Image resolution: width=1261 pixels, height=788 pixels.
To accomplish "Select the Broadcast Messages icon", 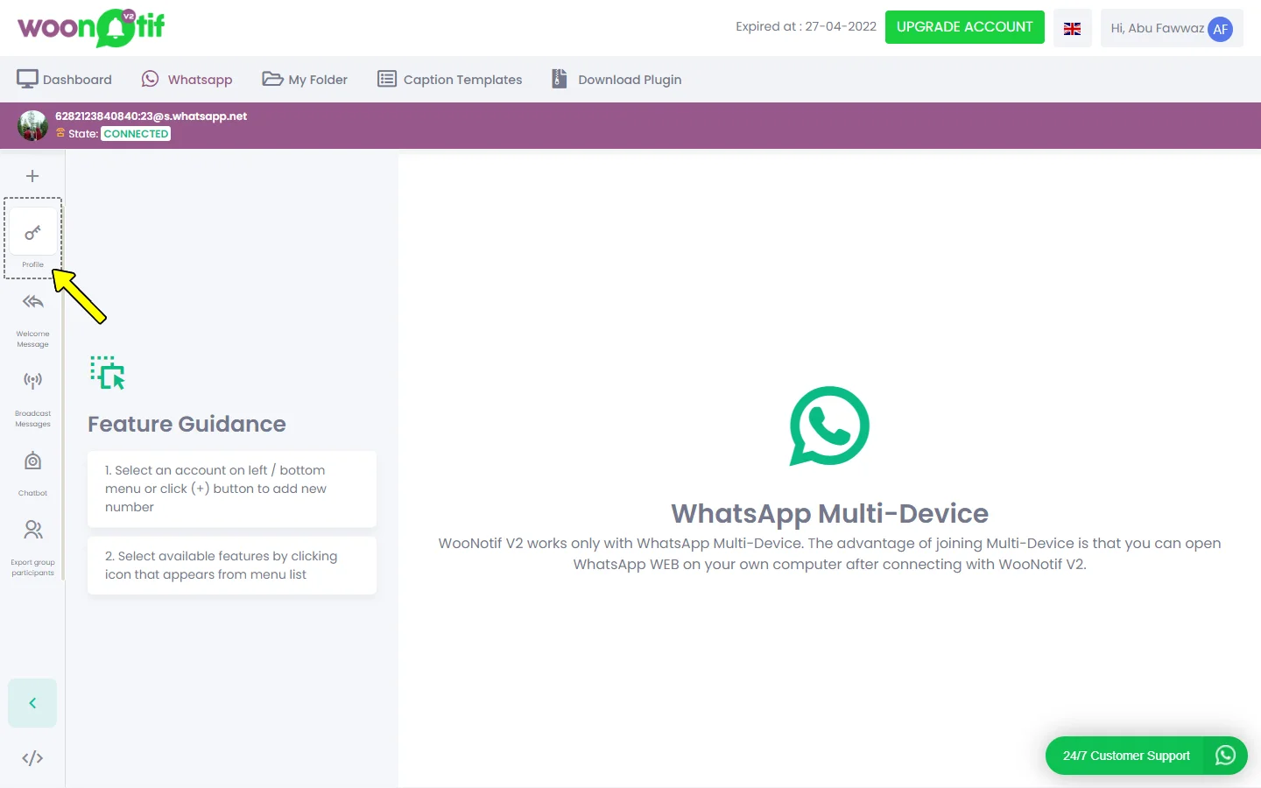I will 32,381.
